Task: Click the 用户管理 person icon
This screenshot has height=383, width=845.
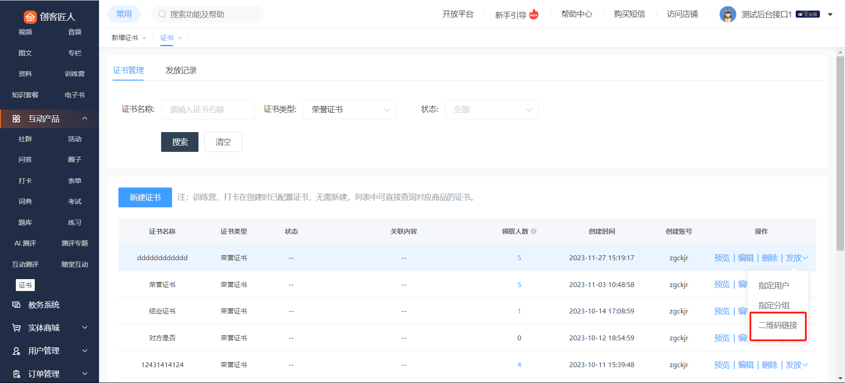Action: [x=16, y=351]
